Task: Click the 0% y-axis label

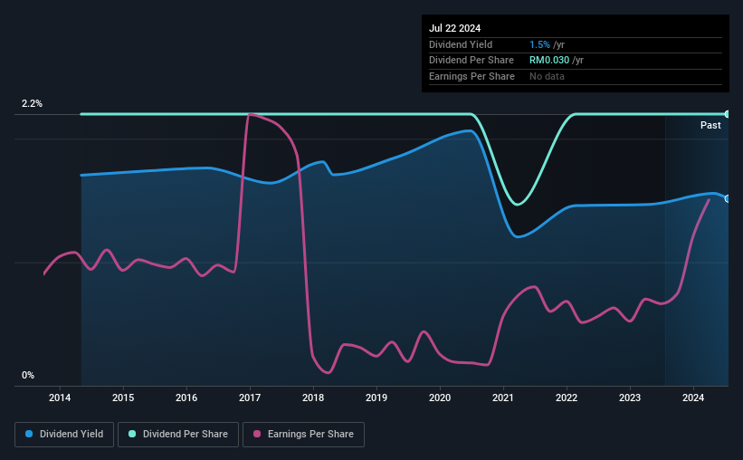Action: point(28,375)
